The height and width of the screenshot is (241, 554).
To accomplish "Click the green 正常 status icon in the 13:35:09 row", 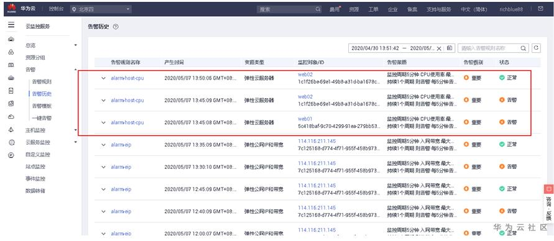I will pos(502,144).
